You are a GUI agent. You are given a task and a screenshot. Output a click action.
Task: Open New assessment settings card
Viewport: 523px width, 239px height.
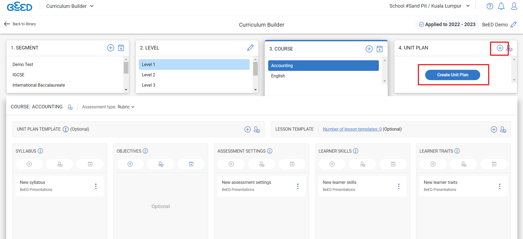tap(262, 186)
